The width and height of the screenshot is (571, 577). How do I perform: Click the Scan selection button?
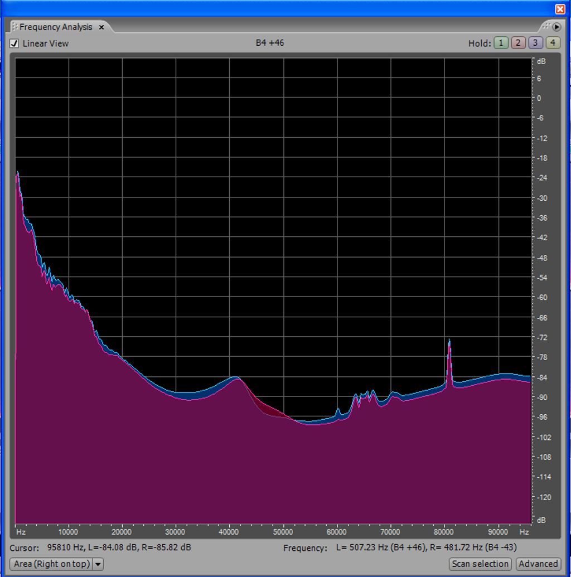(x=480, y=564)
